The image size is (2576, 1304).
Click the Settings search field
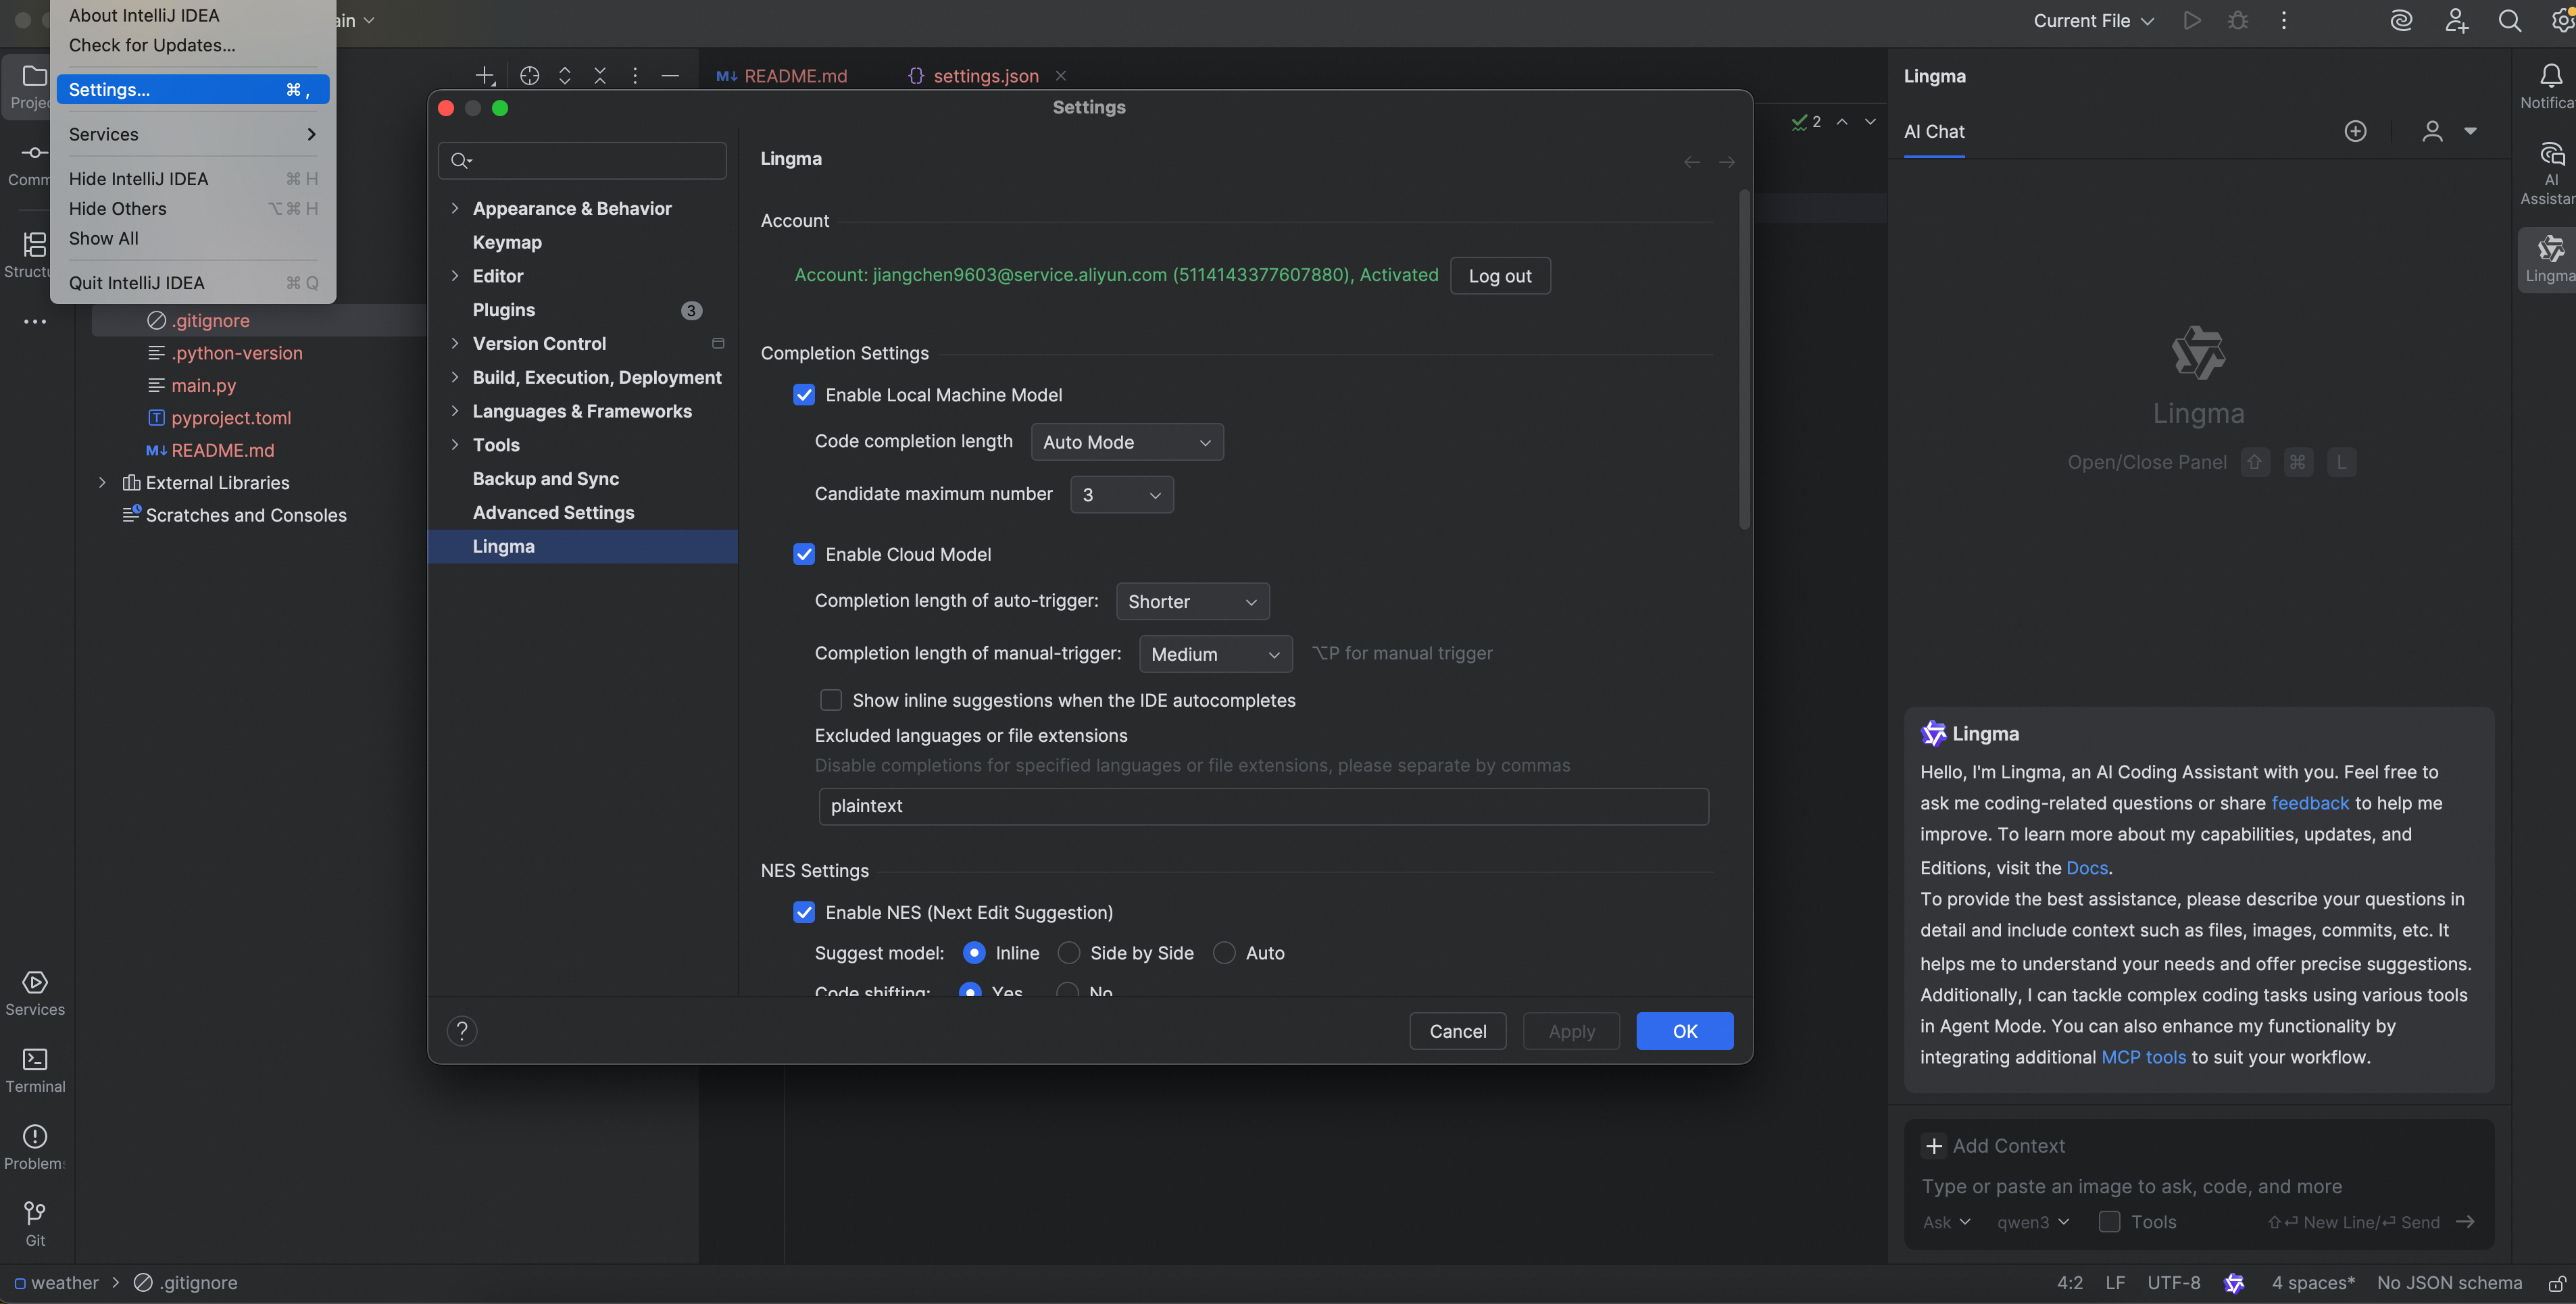pos(582,160)
